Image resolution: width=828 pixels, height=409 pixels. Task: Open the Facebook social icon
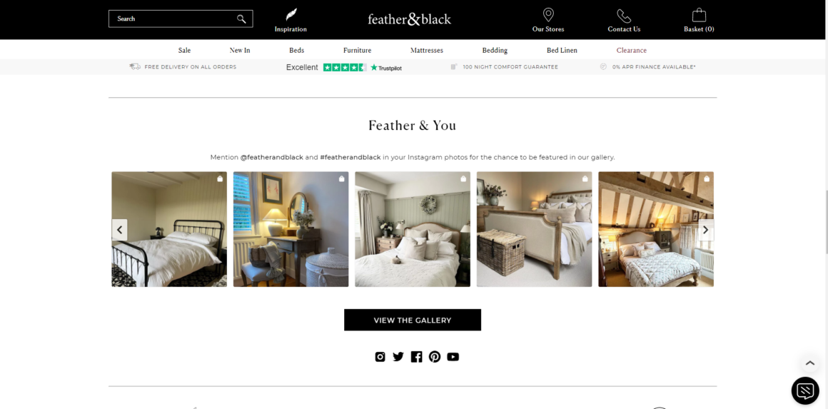coord(416,357)
